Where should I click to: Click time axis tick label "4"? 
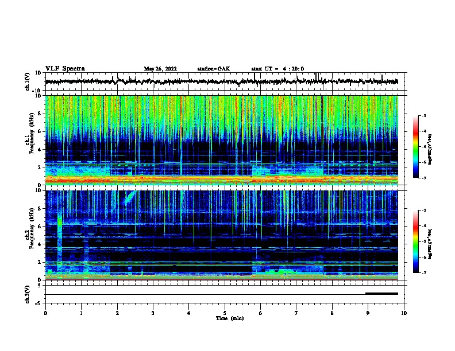[188, 313]
